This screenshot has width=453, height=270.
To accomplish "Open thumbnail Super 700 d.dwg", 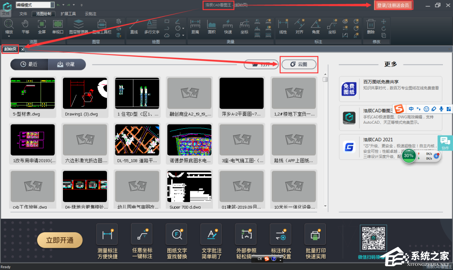I will click(190, 187).
